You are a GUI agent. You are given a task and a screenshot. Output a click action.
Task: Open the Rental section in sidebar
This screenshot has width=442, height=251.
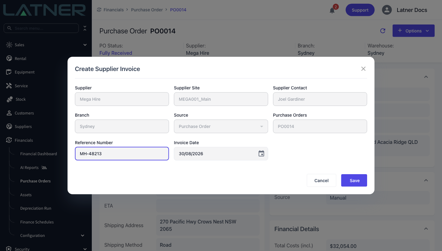[20, 58]
